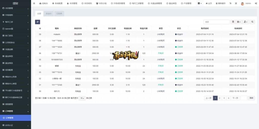The height and width of the screenshot is (129, 259).
Task: Open the tab list dropdown in the top bar
Action: pos(200,3)
